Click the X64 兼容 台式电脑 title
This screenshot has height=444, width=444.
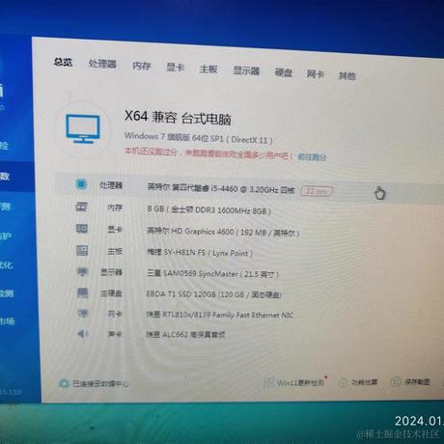[178, 118]
